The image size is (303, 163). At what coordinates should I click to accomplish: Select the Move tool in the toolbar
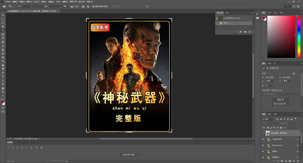point(3,15)
